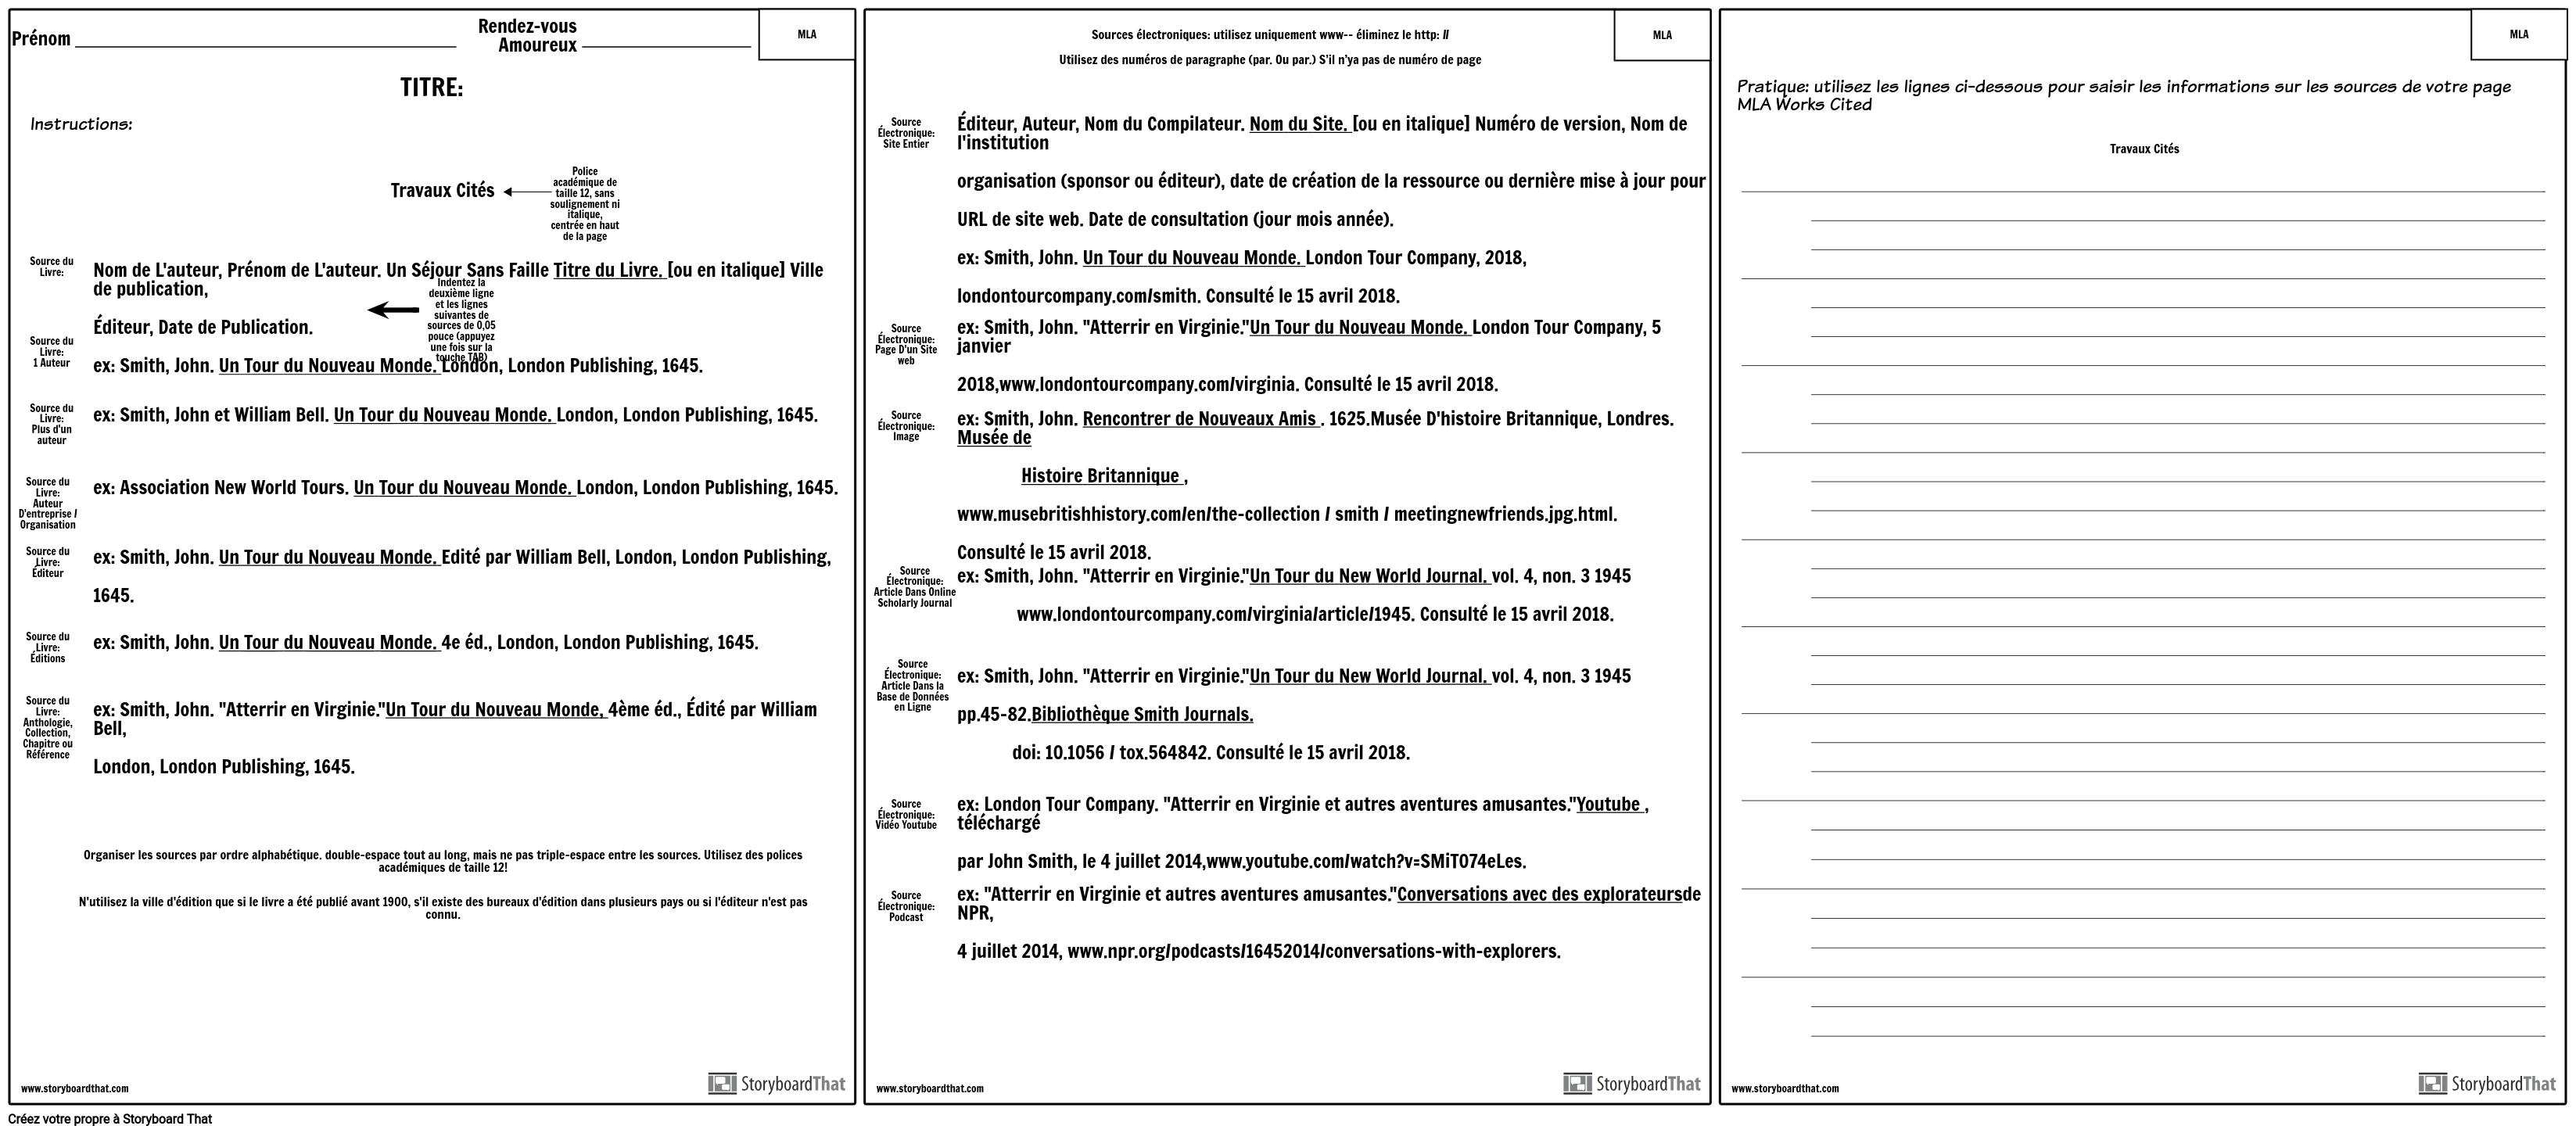Open www.storyboardthat.com link on the practice page

(1785, 1089)
